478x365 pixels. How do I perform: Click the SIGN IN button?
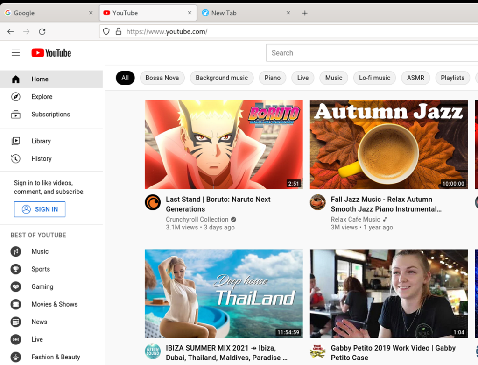40,209
